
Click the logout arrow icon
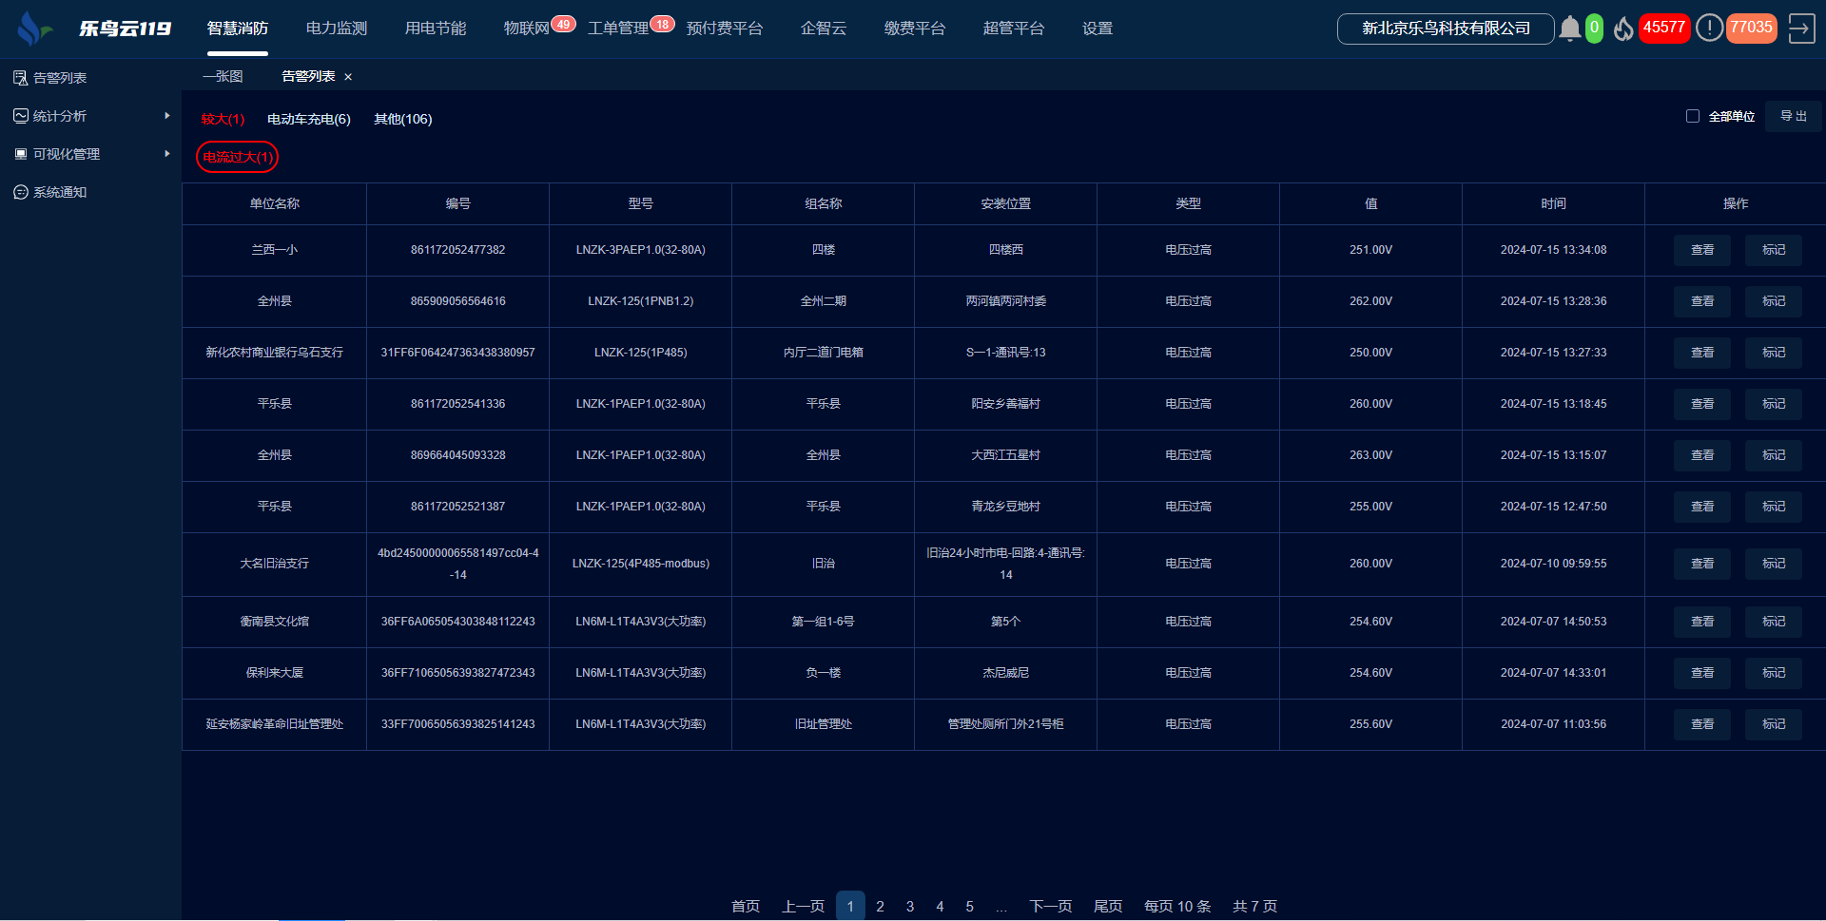point(1800,29)
